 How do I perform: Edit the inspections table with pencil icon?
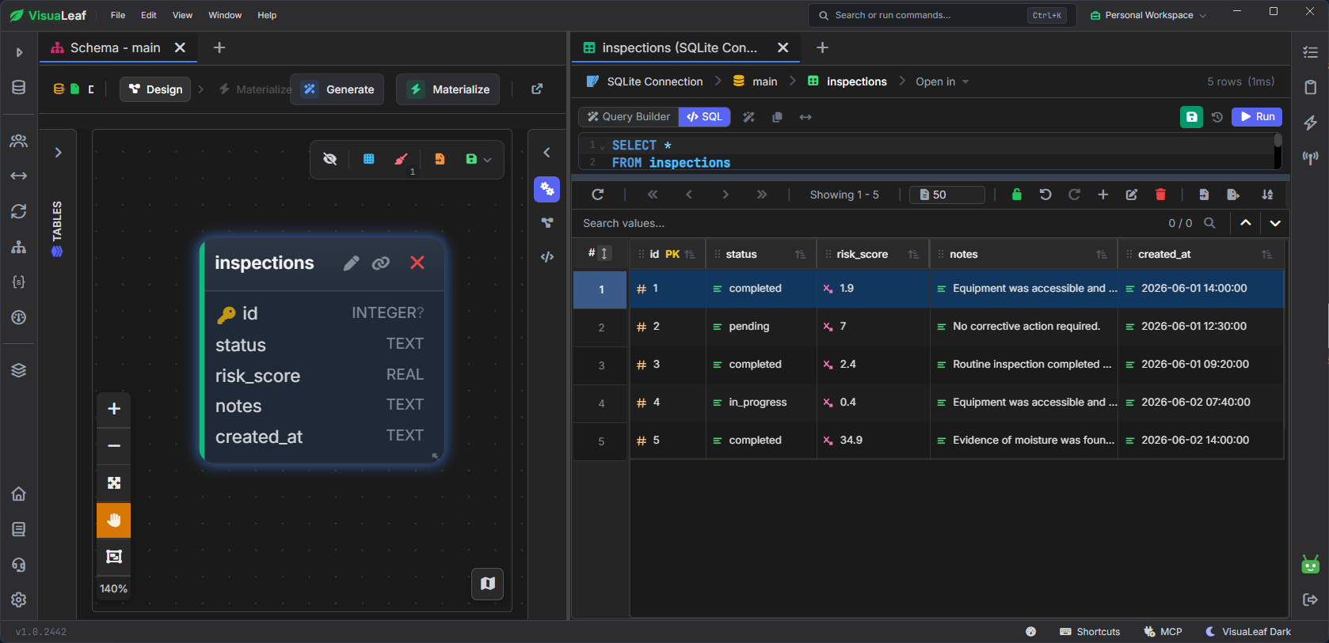pyautogui.click(x=351, y=263)
